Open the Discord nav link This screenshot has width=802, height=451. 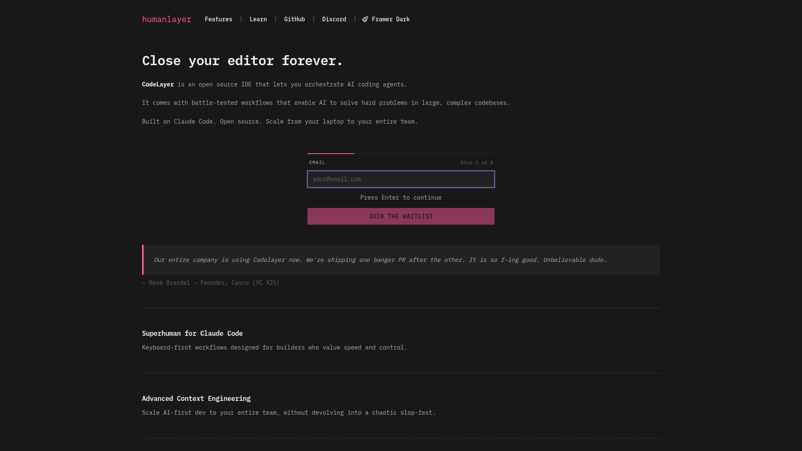[334, 19]
